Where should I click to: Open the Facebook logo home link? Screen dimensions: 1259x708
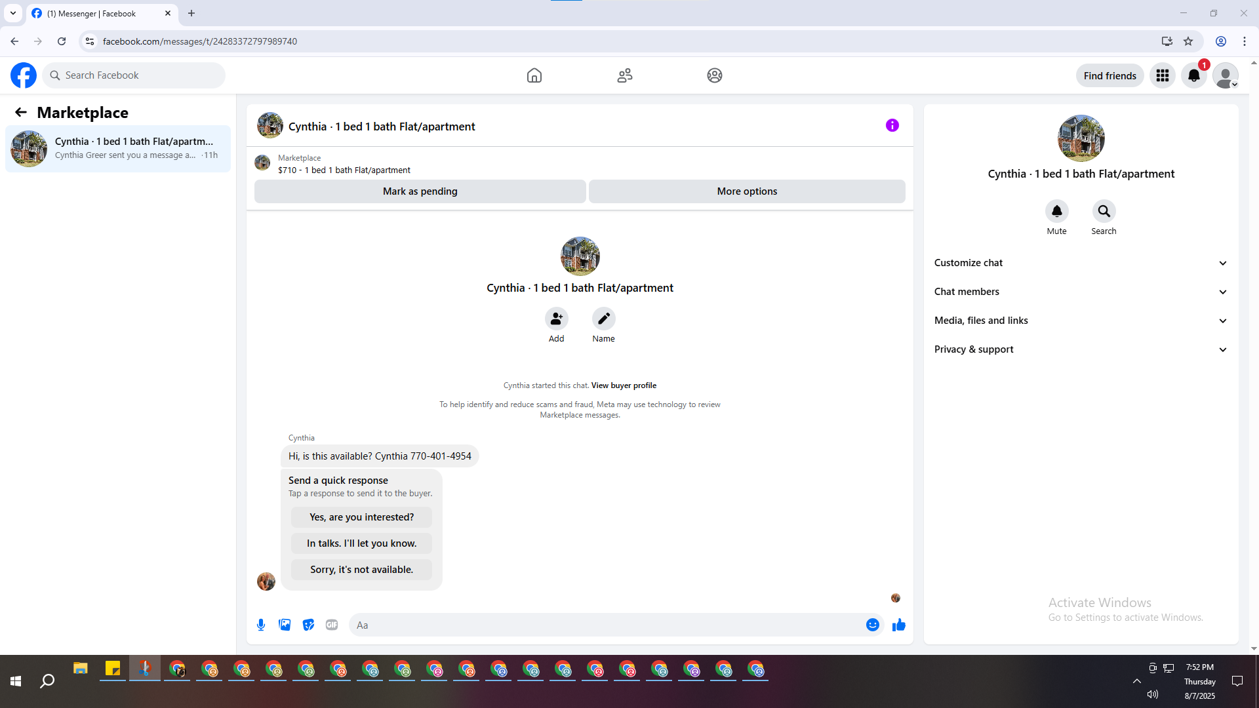point(24,75)
